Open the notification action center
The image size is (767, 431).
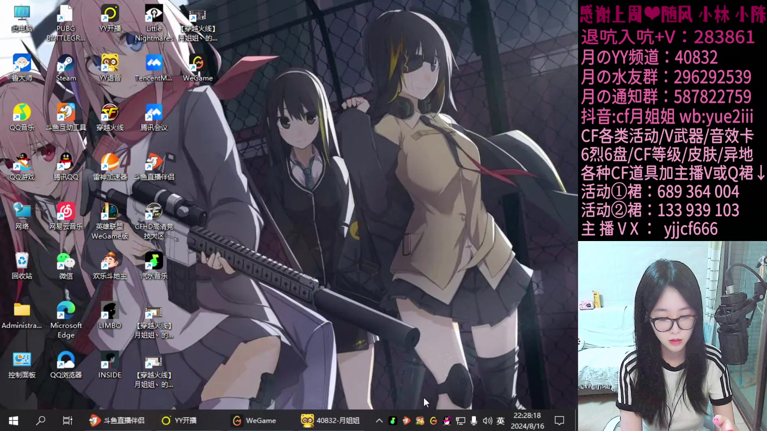click(559, 421)
